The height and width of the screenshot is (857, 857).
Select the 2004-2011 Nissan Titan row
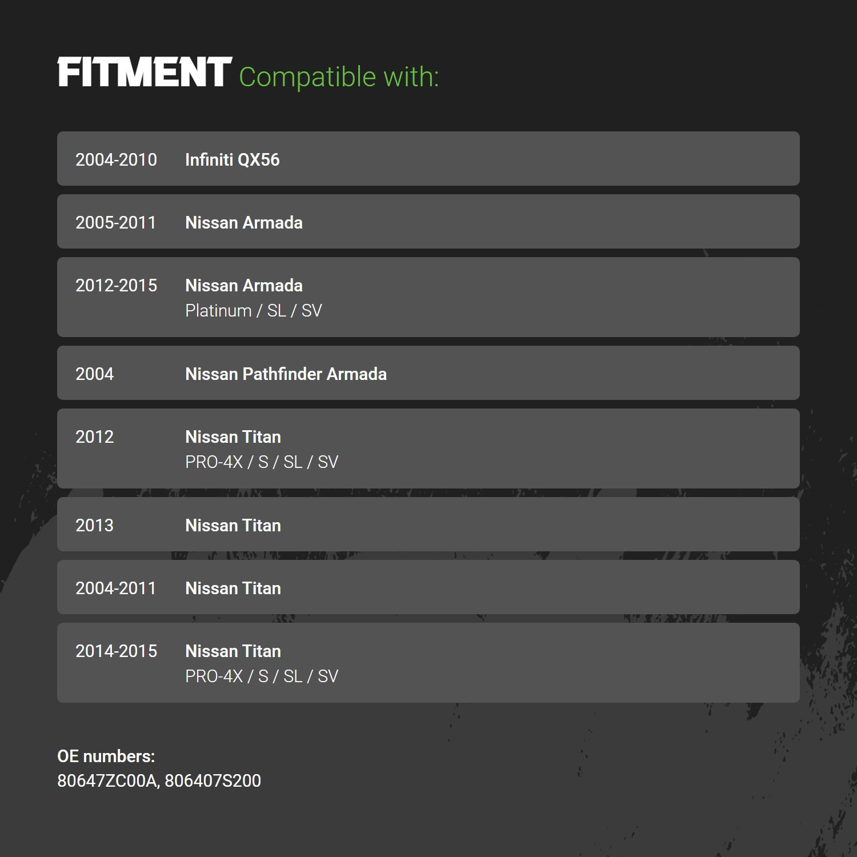tap(428, 587)
